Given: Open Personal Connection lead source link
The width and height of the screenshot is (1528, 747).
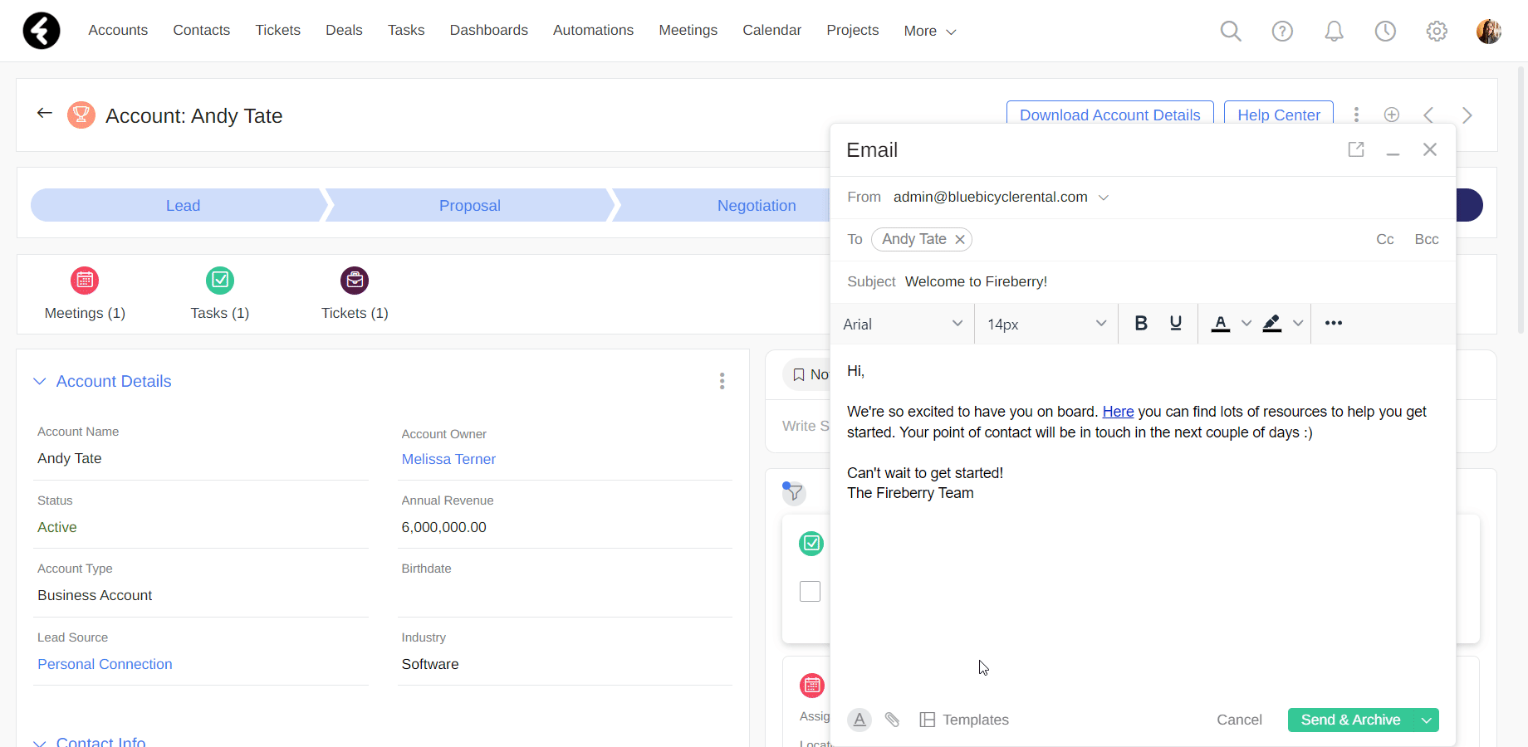Looking at the screenshot, I should (x=105, y=664).
